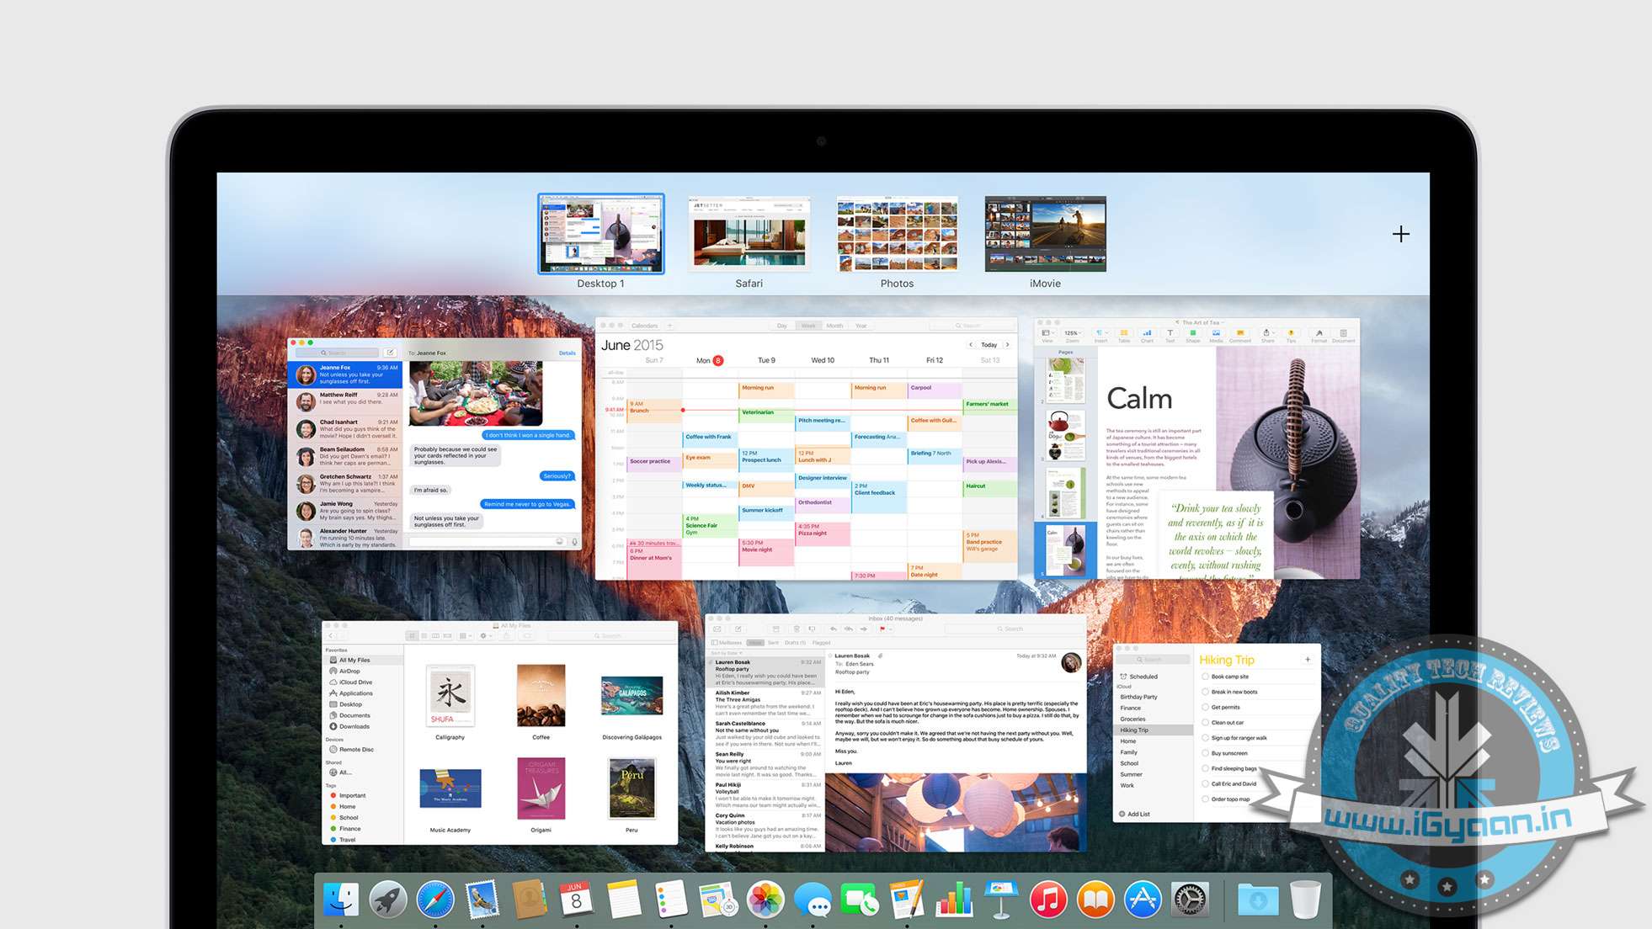Switch to the Safari space in Mission Control

[749, 234]
